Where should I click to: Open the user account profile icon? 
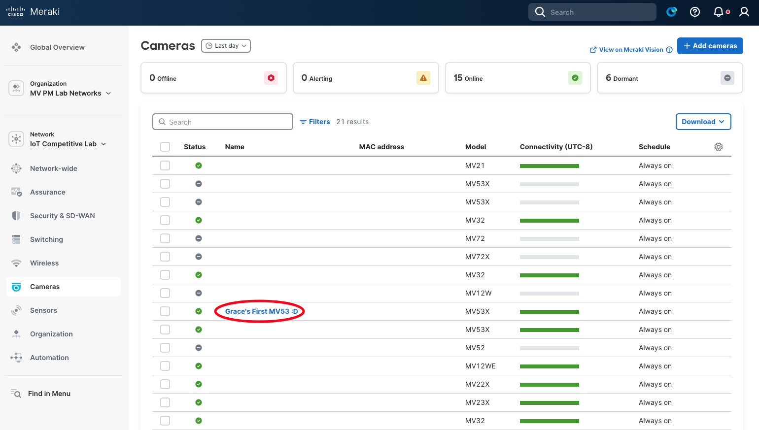coord(744,12)
